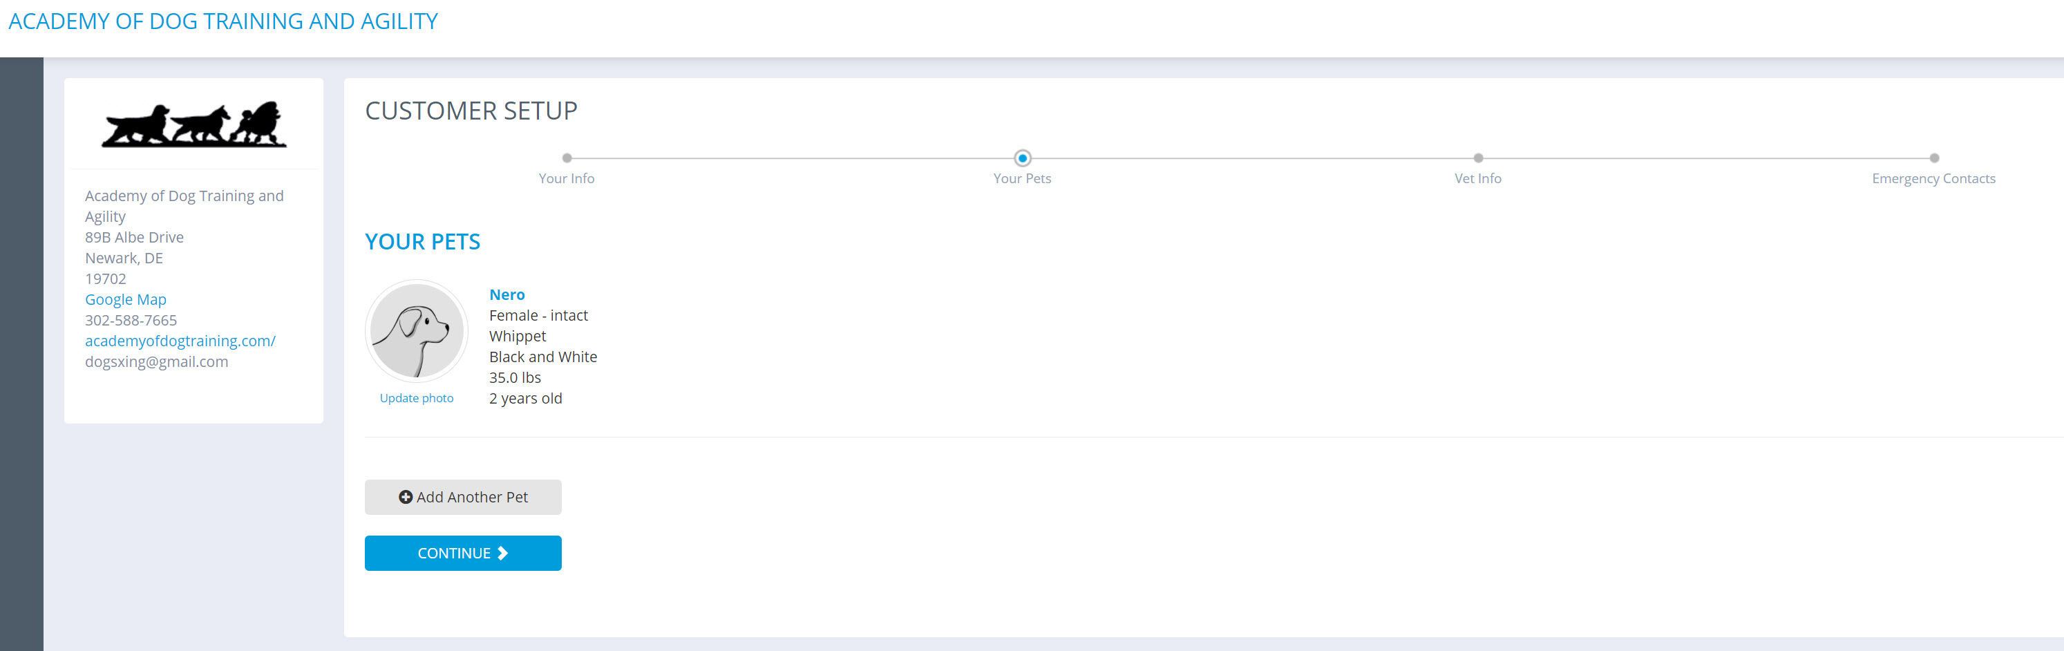Click the 'Newark, DE' address text
The width and height of the screenshot is (2064, 651).
click(124, 258)
